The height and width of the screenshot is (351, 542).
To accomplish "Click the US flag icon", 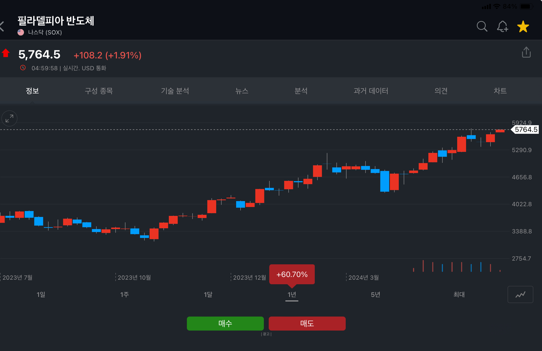I will pos(21,32).
